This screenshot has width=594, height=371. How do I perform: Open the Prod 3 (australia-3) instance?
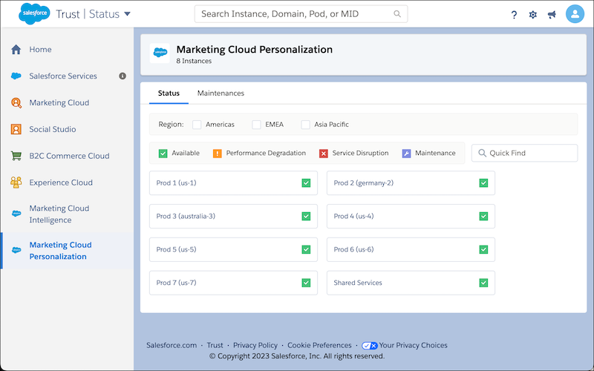(x=233, y=216)
